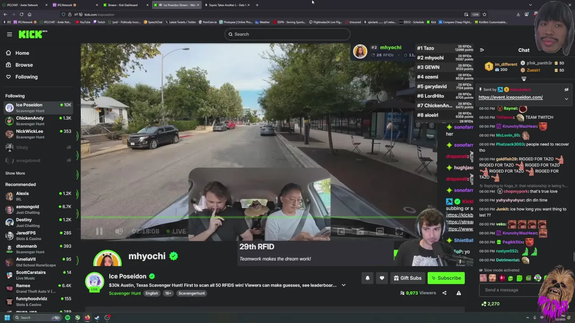575x323 pixels.
Task: Click first face emote in chat quick emotes
Action: [483, 278]
